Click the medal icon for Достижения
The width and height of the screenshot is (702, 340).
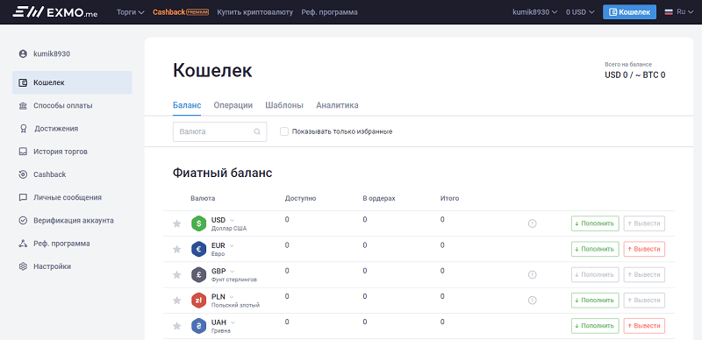(23, 129)
